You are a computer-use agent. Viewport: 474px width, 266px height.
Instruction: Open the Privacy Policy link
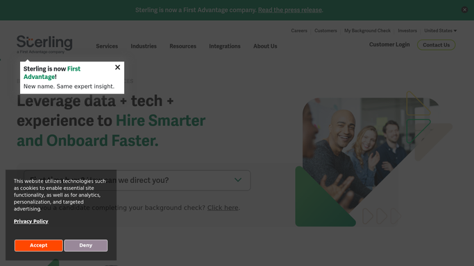(x=31, y=221)
